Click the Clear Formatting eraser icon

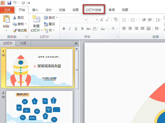click(116, 19)
